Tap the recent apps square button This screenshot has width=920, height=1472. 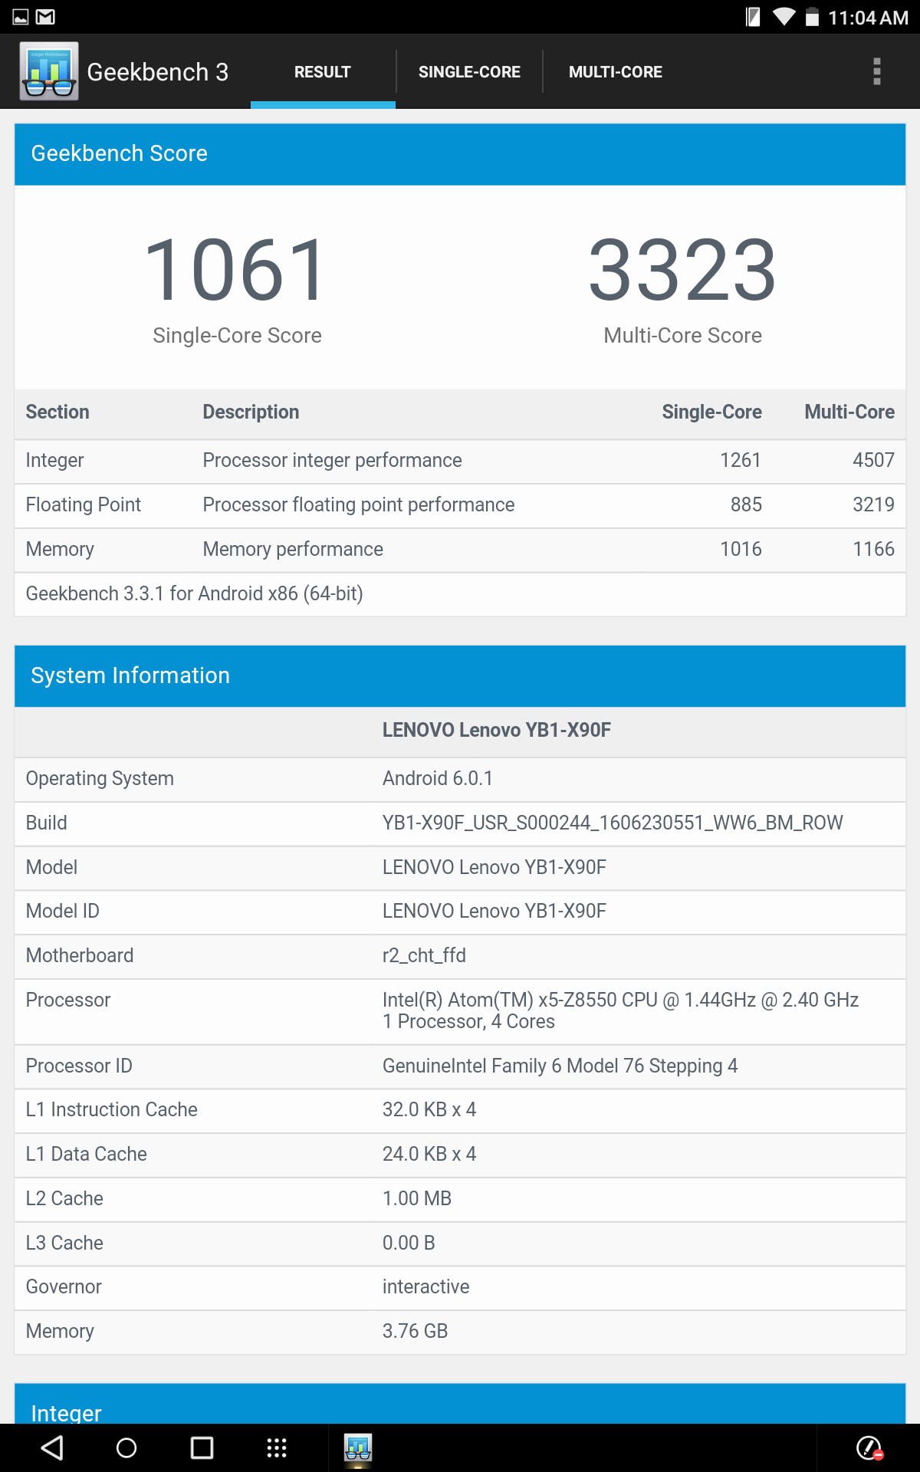coord(202,1447)
